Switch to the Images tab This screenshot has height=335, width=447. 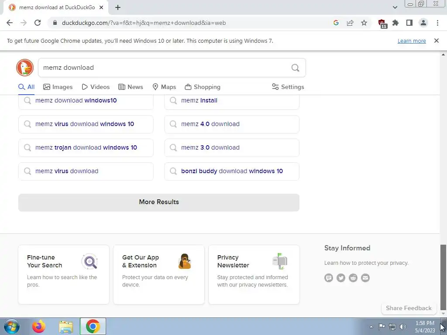[58, 87]
